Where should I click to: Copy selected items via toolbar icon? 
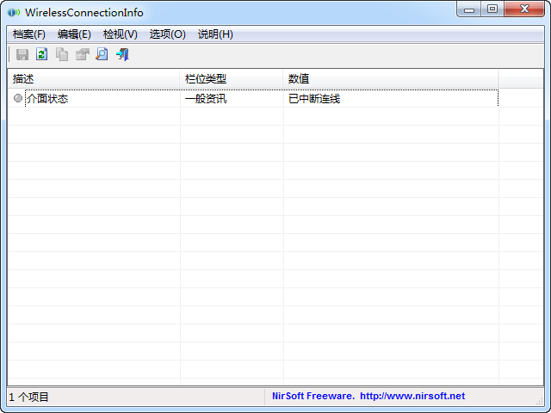point(62,54)
